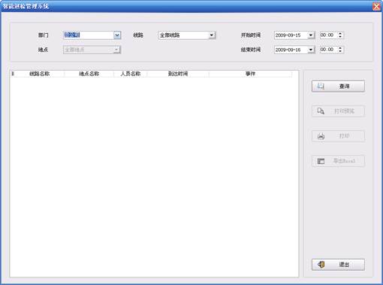Click the exit door icon
Image resolution: width=383 pixels, height=285 pixels.
[x=321, y=265]
